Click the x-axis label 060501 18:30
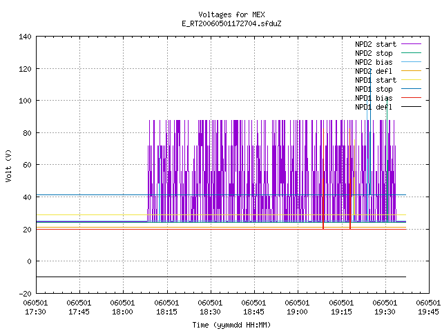The height and width of the screenshot is (331, 442). click(x=210, y=308)
